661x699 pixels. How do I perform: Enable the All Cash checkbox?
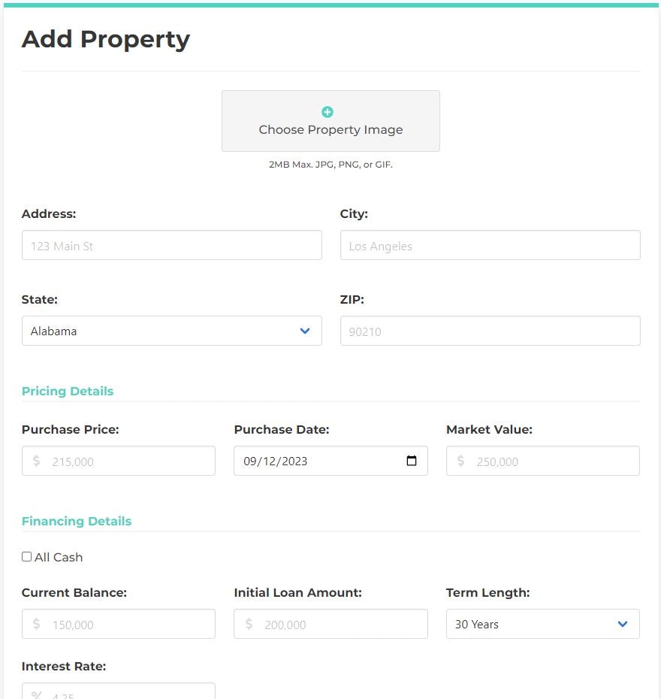point(27,557)
